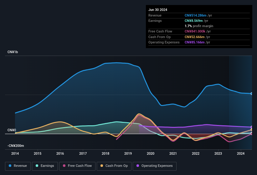Click the CN¥1b y-axis label
The width and height of the screenshot is (257, 175).
point(13,52)
